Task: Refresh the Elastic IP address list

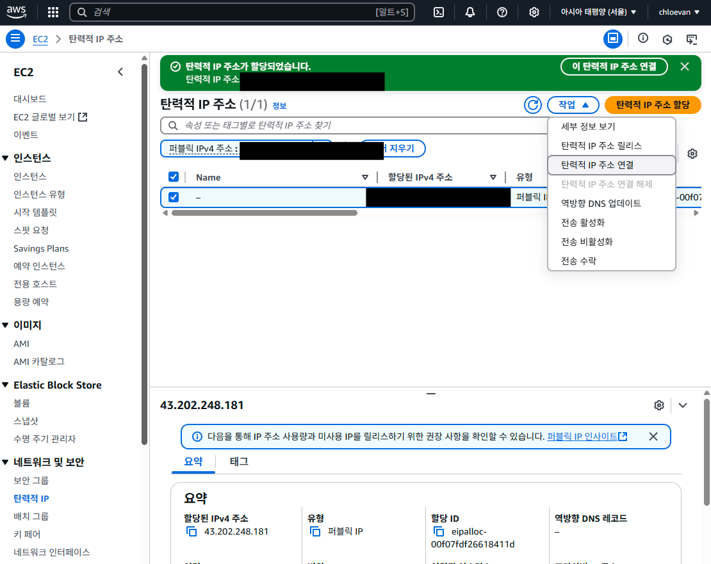Action: tap(532, 105)
